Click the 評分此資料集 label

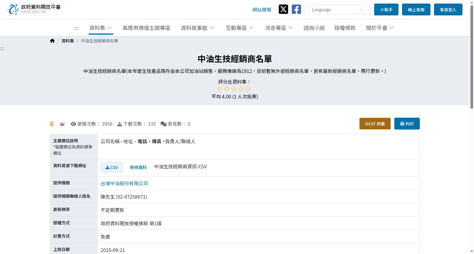pos(235,82)
